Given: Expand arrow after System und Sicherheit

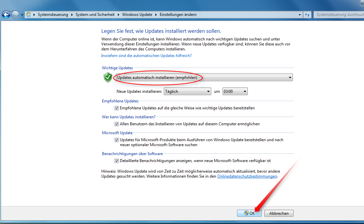Looking at the screenshot, I should (118, 15).
